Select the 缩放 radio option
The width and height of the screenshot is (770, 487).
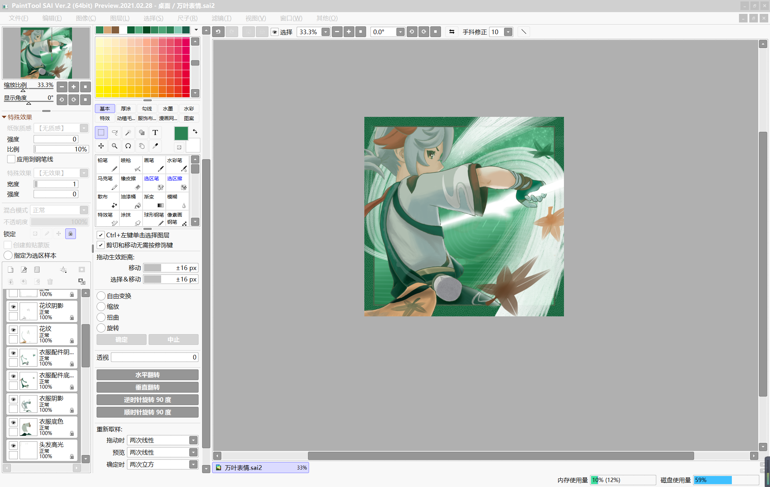(101, 307)
